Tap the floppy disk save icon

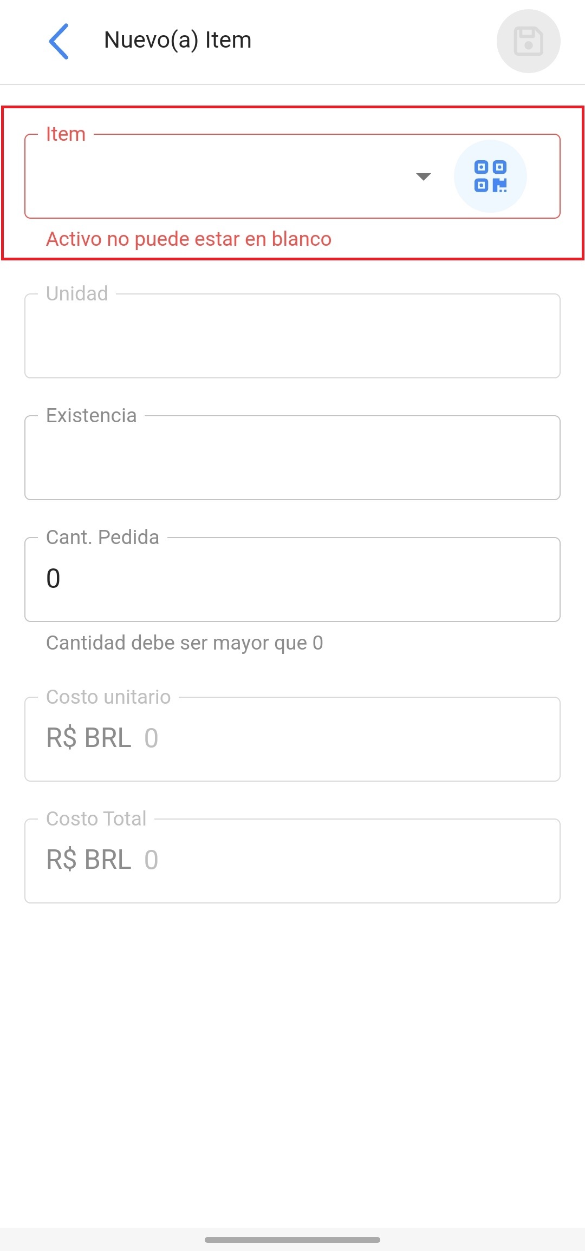coord(528,41)
